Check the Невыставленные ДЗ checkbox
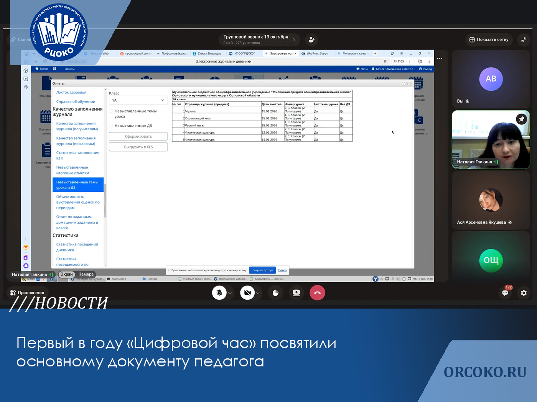 point(111,126)
